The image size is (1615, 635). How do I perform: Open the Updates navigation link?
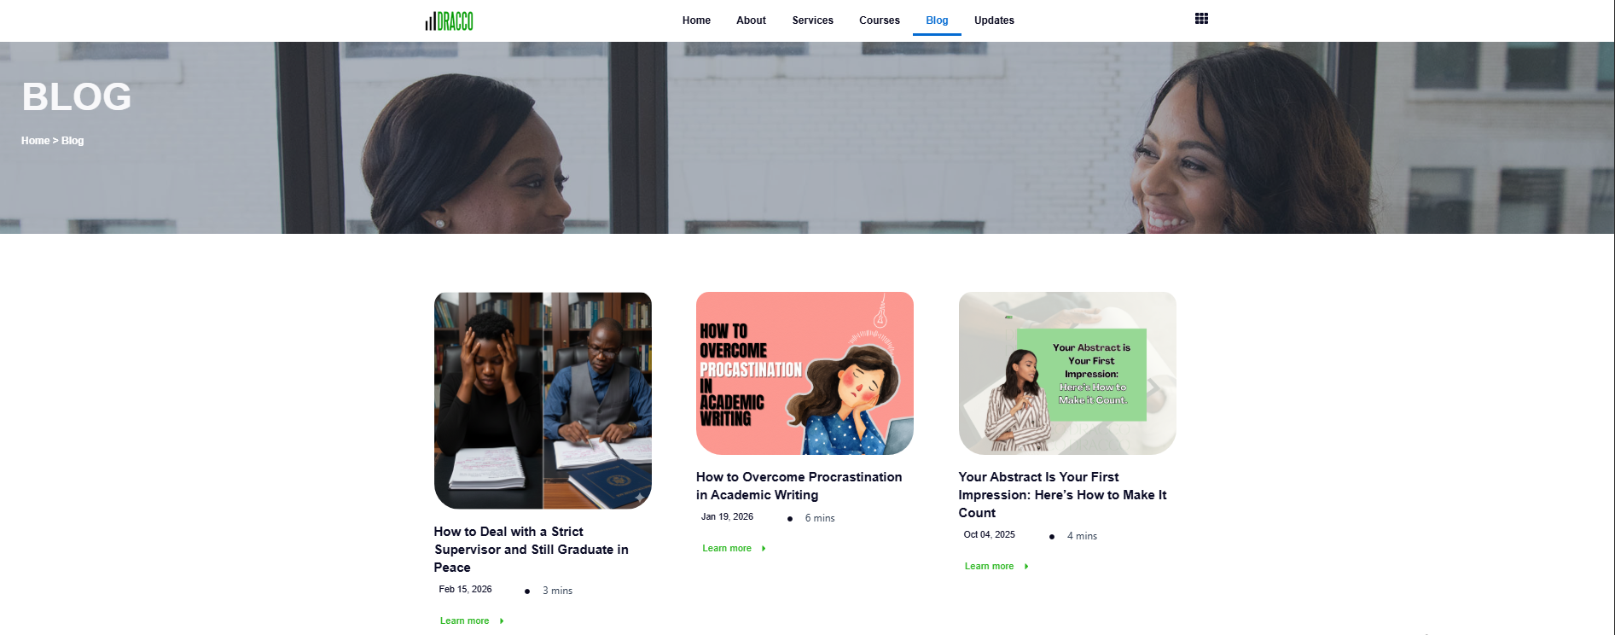click(994, 20)
